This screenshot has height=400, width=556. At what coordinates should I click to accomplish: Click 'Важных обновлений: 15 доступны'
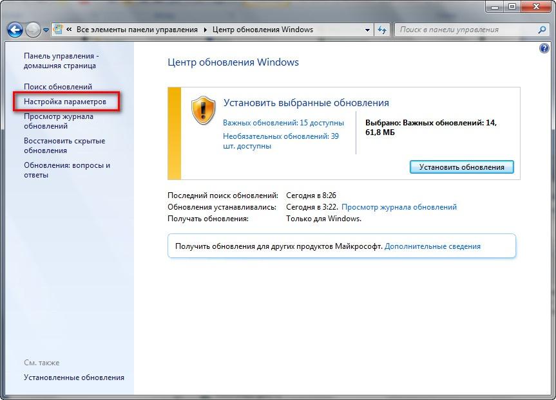(x=283, y=123)
